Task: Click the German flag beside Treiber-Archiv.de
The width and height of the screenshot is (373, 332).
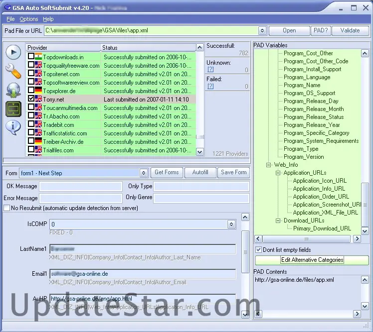Action: tap(38, 141)
